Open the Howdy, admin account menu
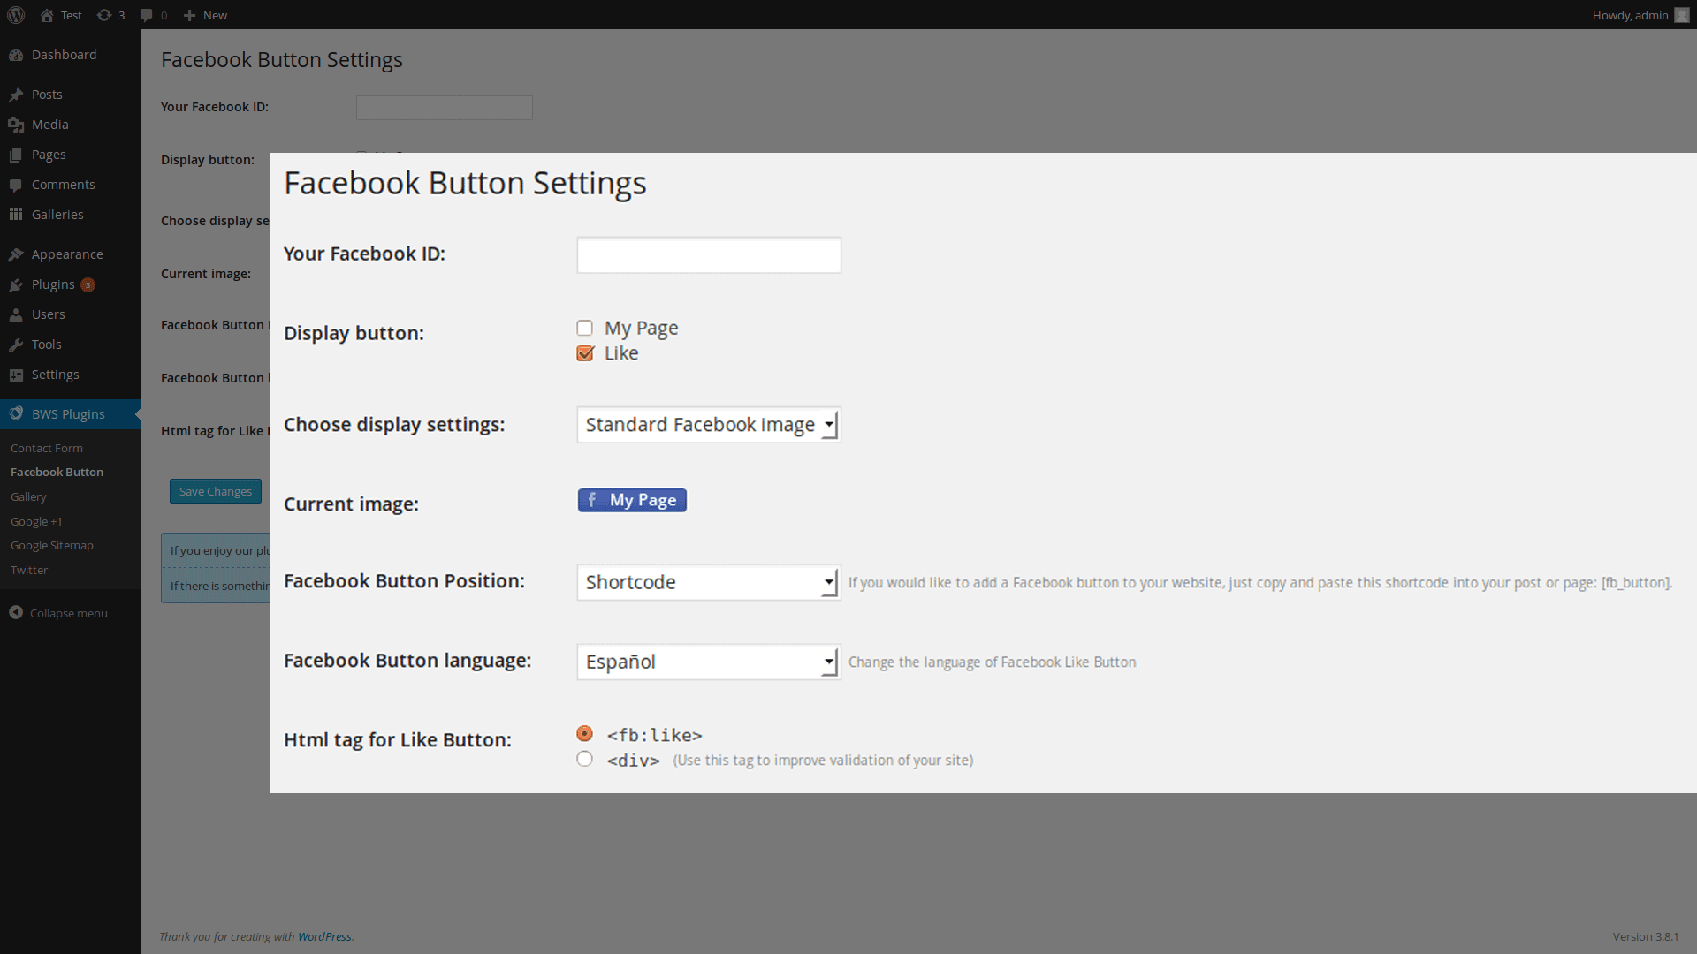Viewport: 1697px width, 954px height. [1640, 15]
